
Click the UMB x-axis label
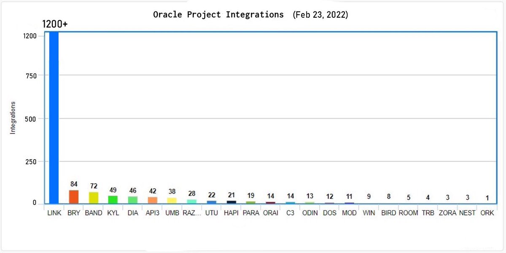pyautogui.click(x=172, y=213)
